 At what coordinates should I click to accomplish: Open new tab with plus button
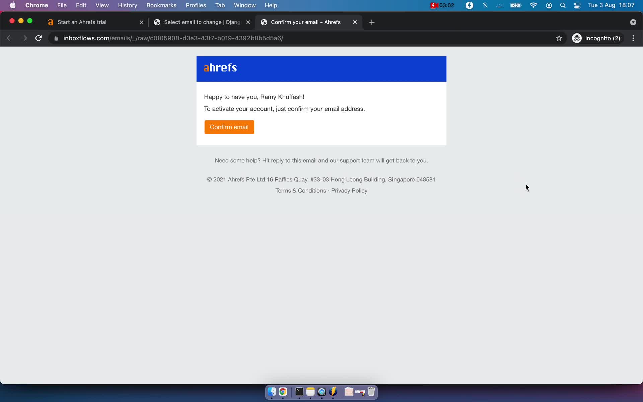point(372,22)
